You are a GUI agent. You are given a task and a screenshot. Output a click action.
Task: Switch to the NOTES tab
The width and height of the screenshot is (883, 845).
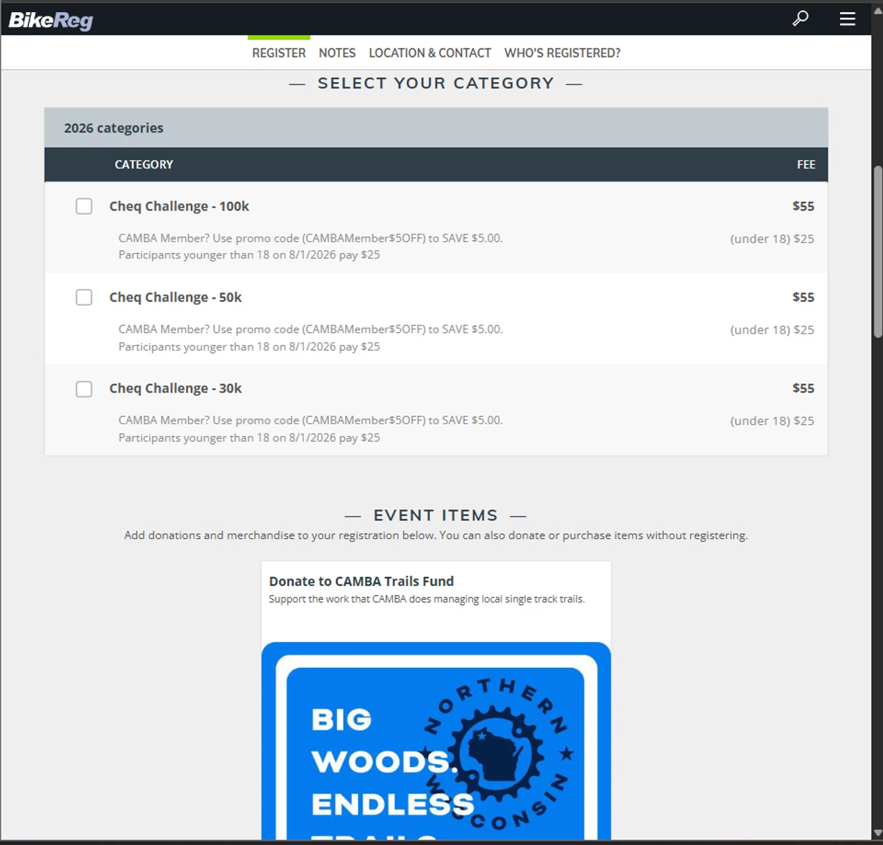point(337,53)
